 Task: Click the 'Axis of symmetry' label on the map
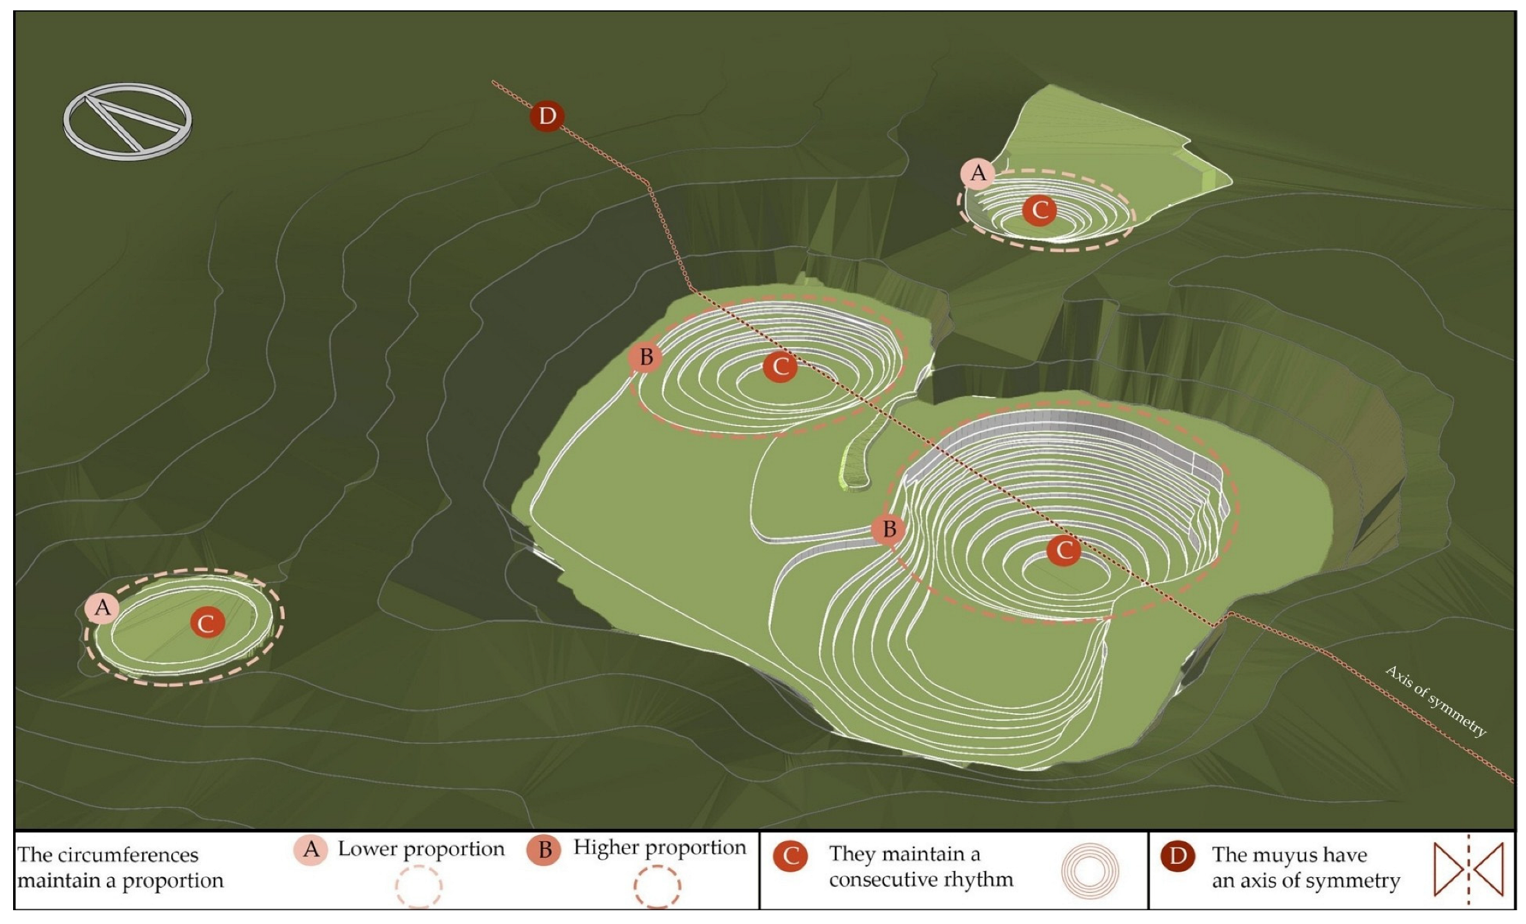[1436, 701]
